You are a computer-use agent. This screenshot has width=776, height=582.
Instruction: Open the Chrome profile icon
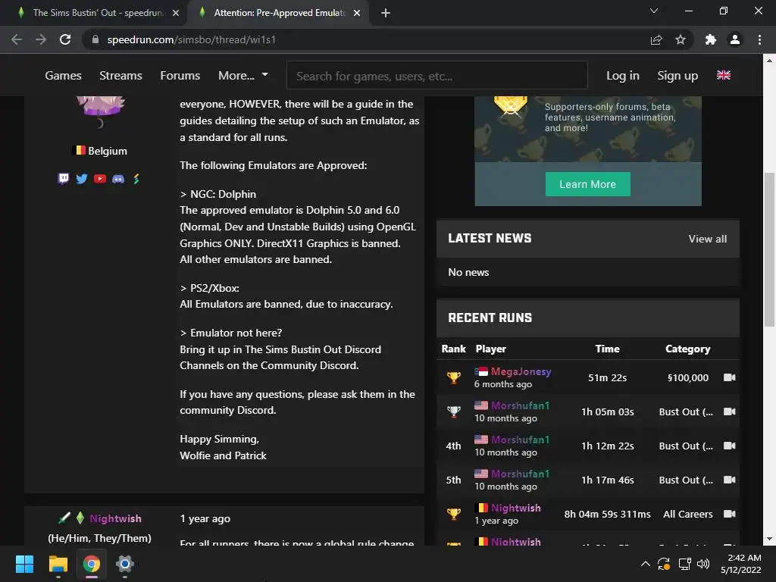click(x=735, y=39)
